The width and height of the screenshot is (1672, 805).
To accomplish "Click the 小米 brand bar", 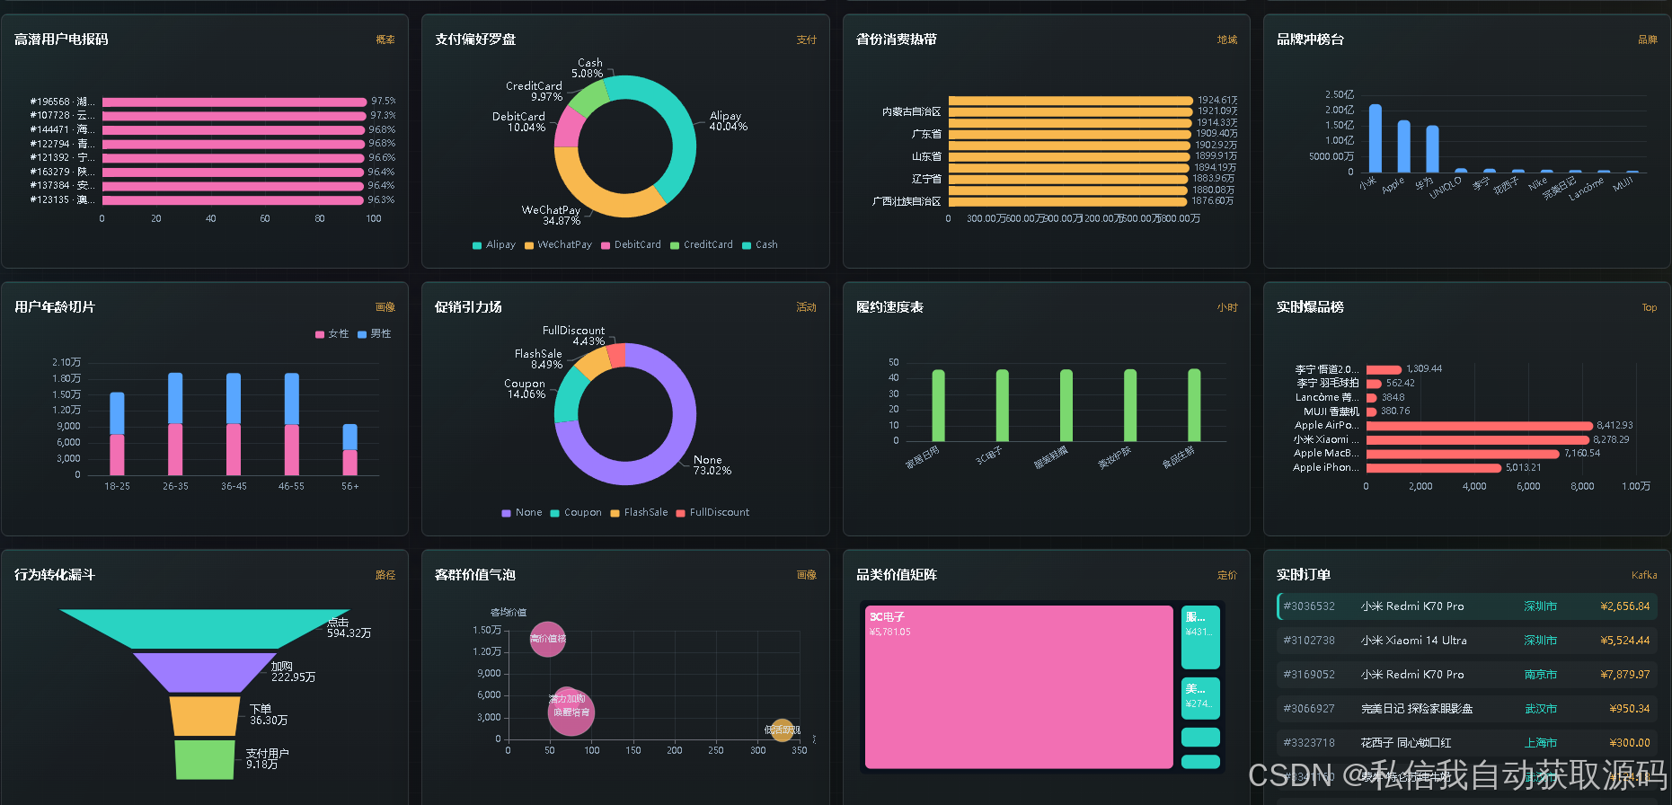I will (1375, 138).
